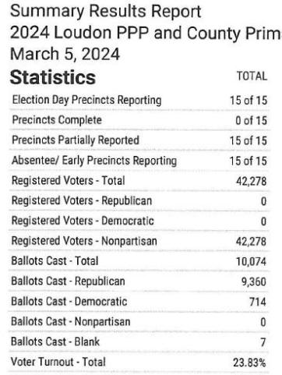
Task: Select the March 5, 2024 date line
Action: click(65, 54)
